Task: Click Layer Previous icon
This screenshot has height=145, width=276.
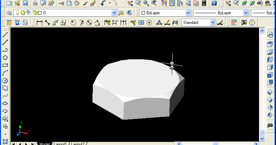Action: [x=130, y=13]
